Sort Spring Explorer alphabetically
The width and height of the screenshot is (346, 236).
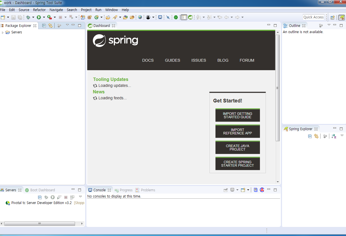click(334, 136)
